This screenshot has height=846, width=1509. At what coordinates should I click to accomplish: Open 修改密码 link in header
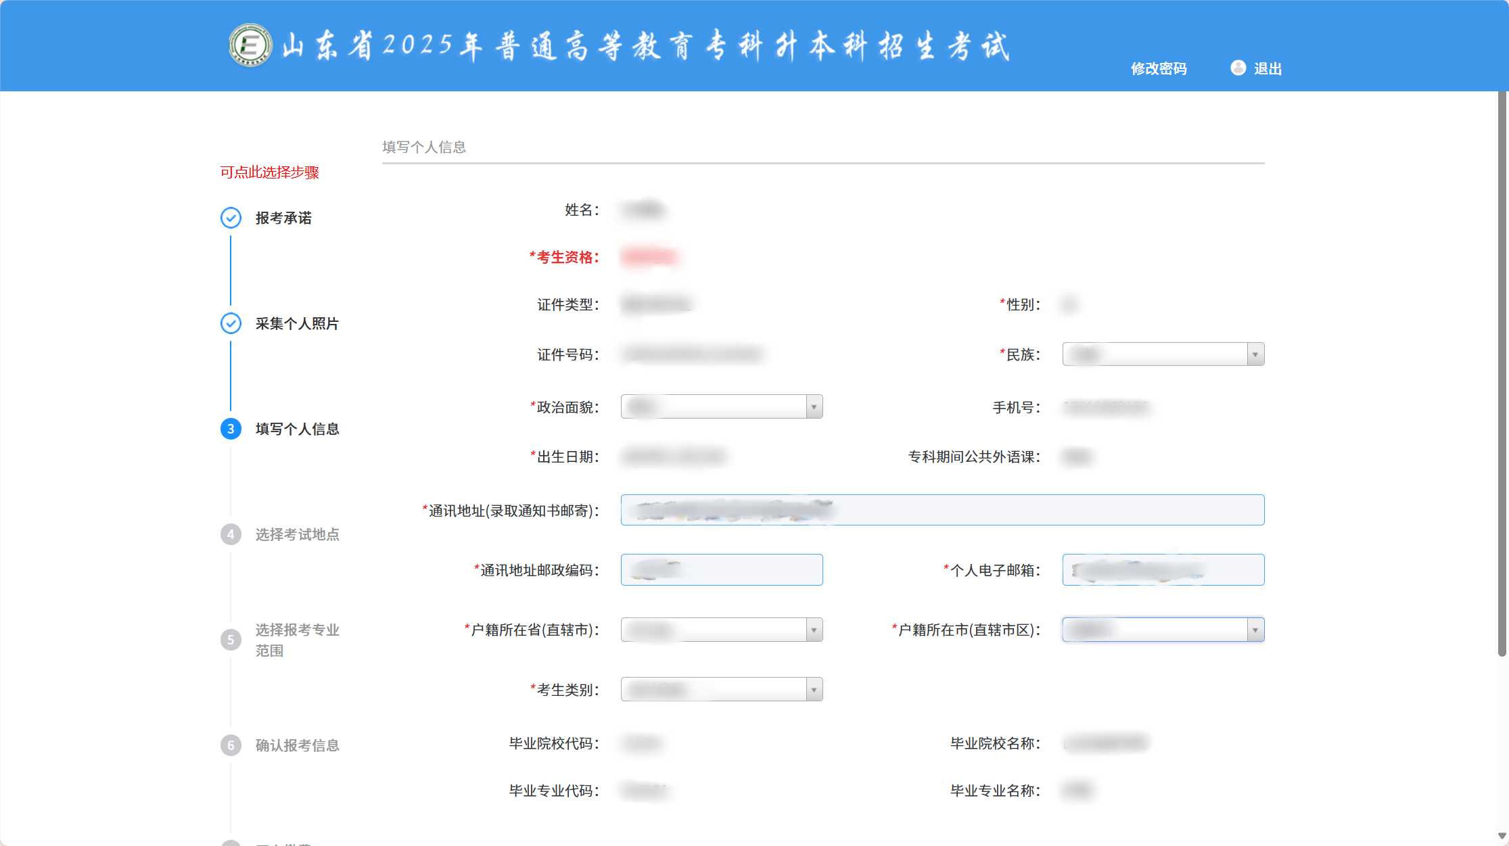click(1159, 68)
